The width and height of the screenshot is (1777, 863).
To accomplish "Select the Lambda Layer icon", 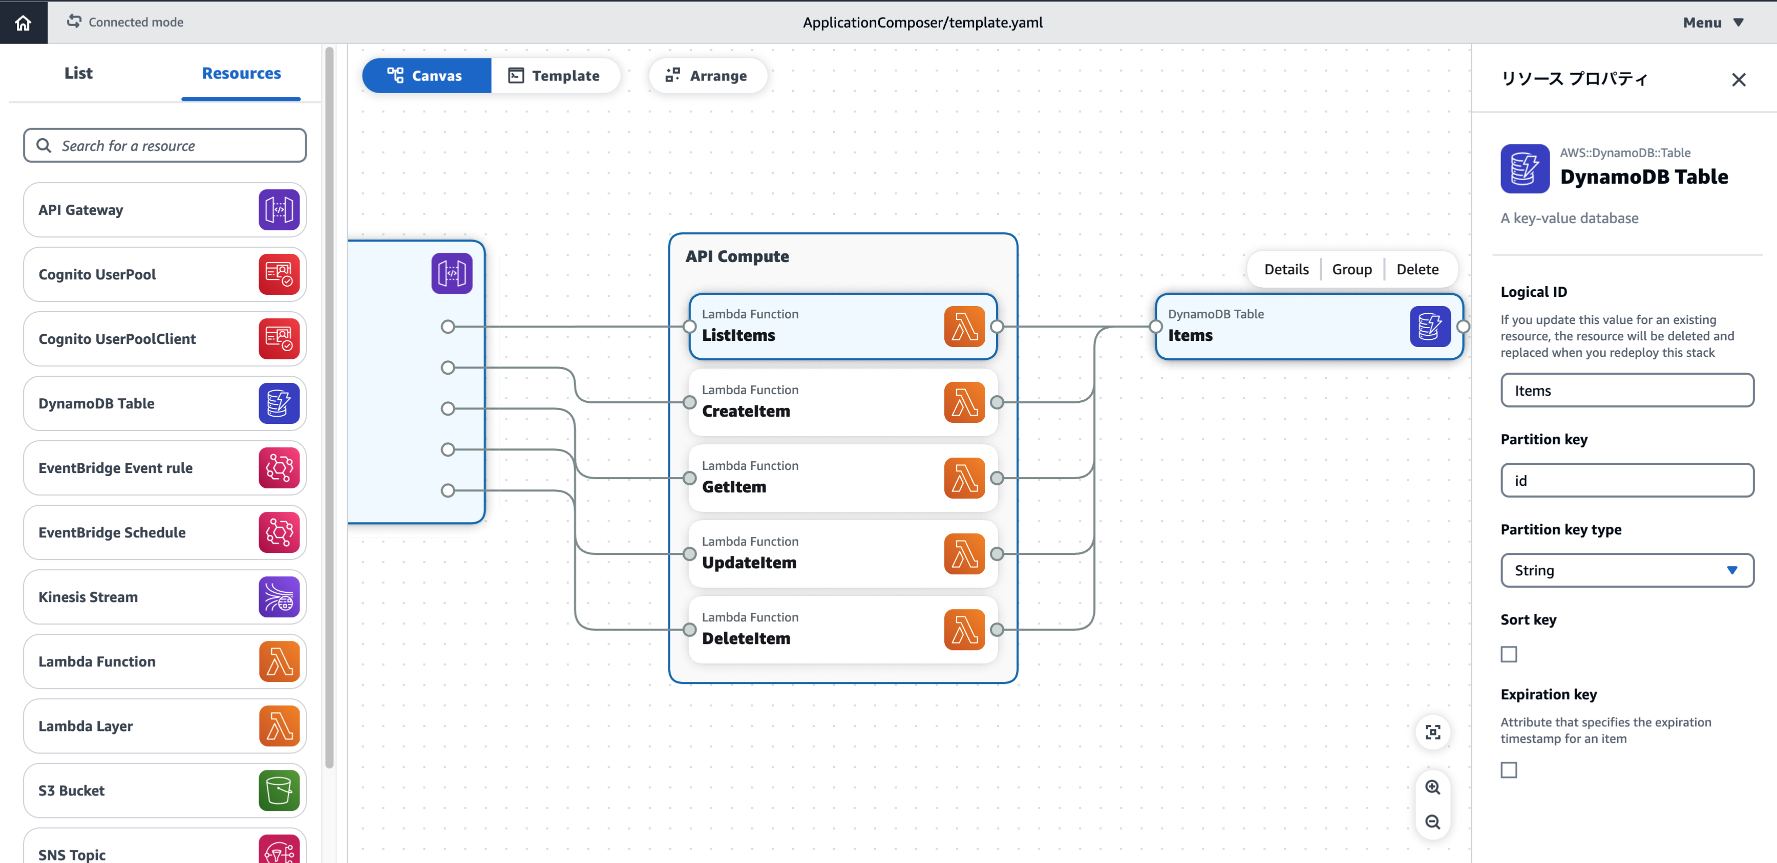I will click(x=279, y=726).
